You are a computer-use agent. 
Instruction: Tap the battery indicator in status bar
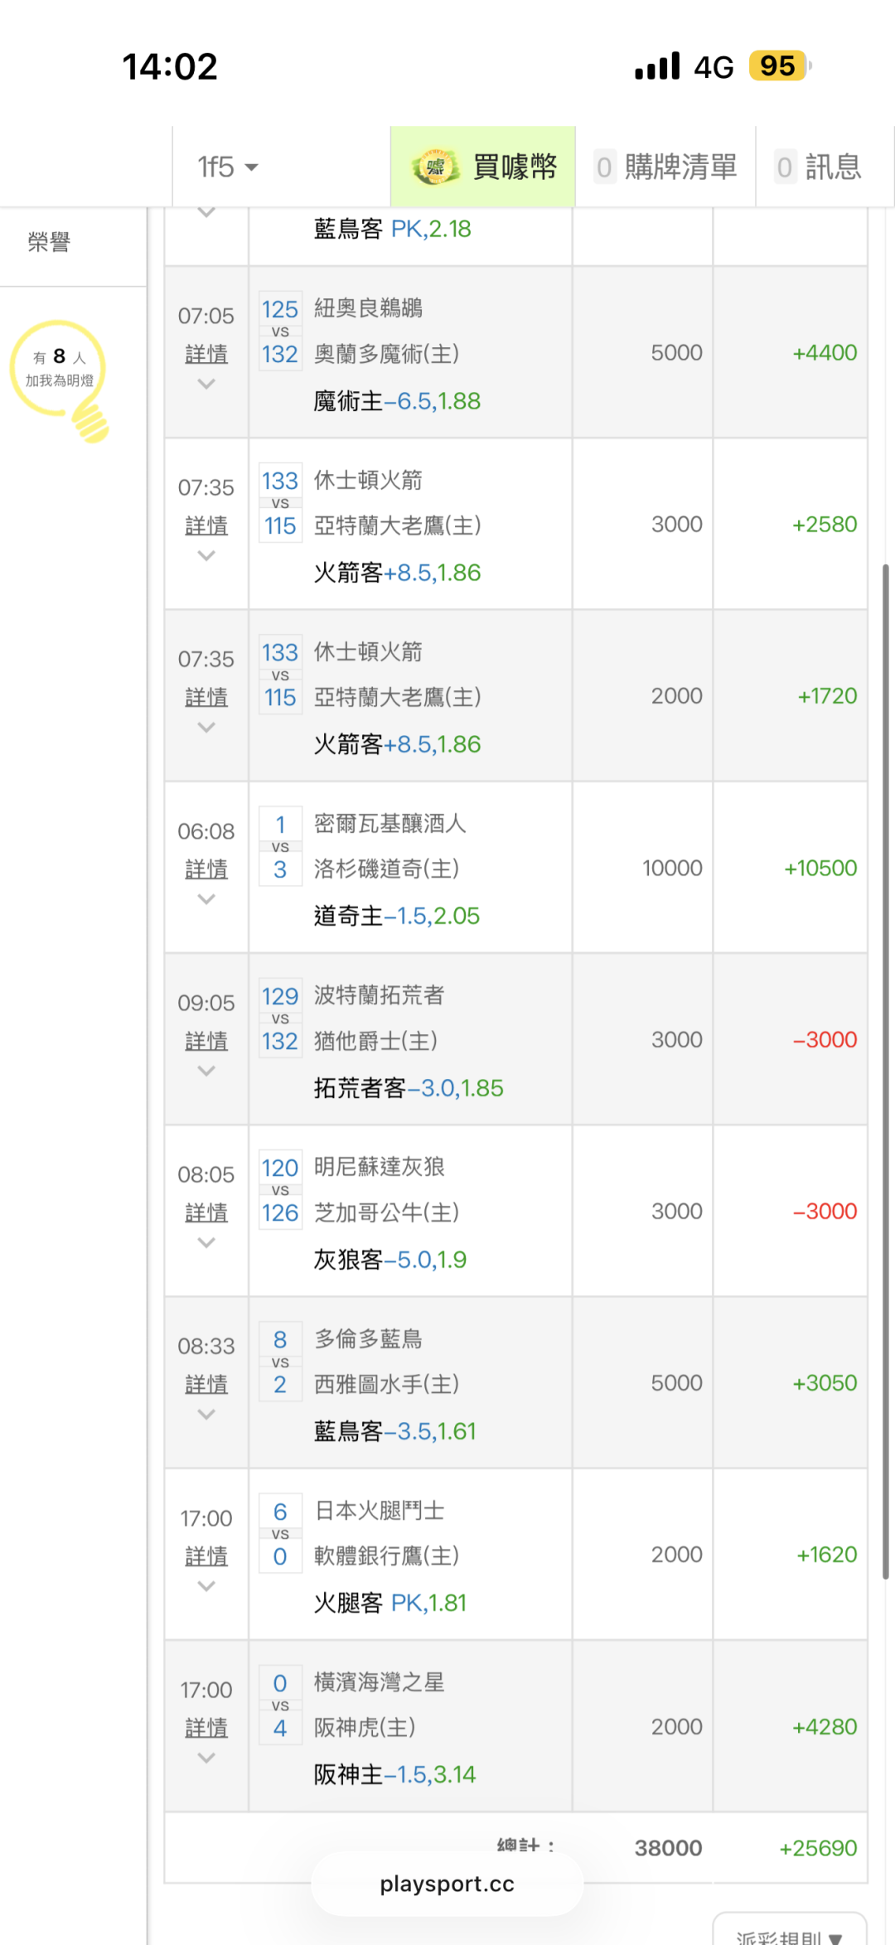[778, 65]
